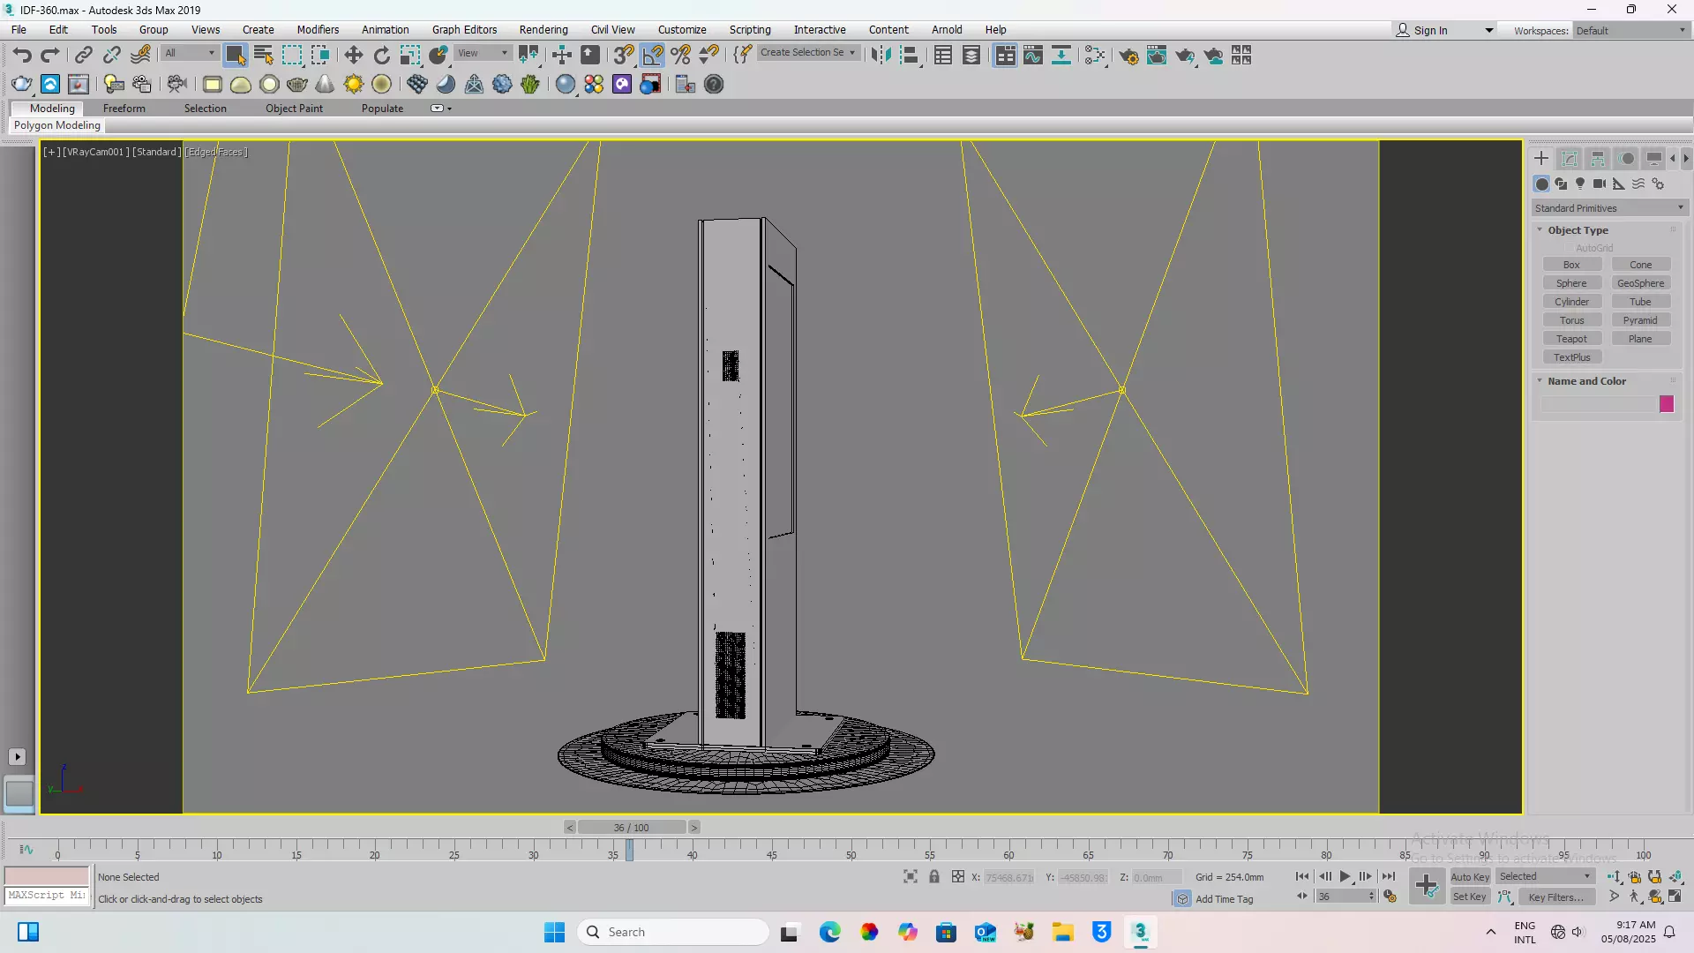The height and width of the screenshot is (953, 1694).
Task: Open the Hierarchy panel icon
Action: pos(1598,159)
